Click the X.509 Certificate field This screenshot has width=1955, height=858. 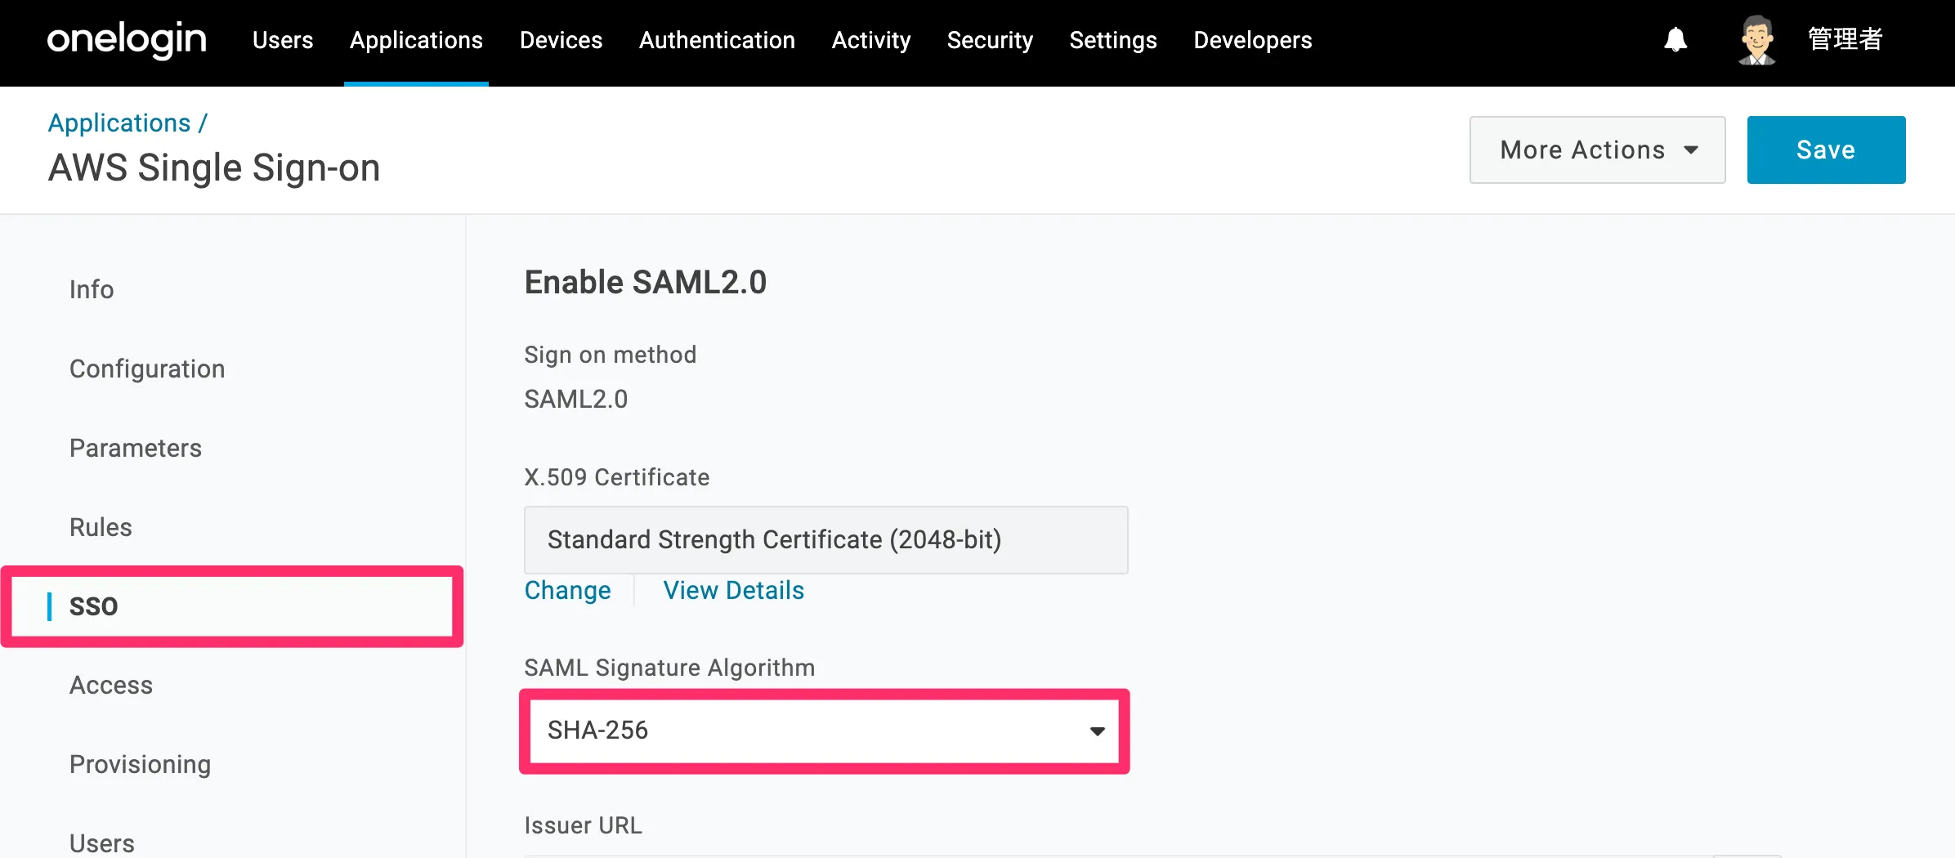coord(825,540)
